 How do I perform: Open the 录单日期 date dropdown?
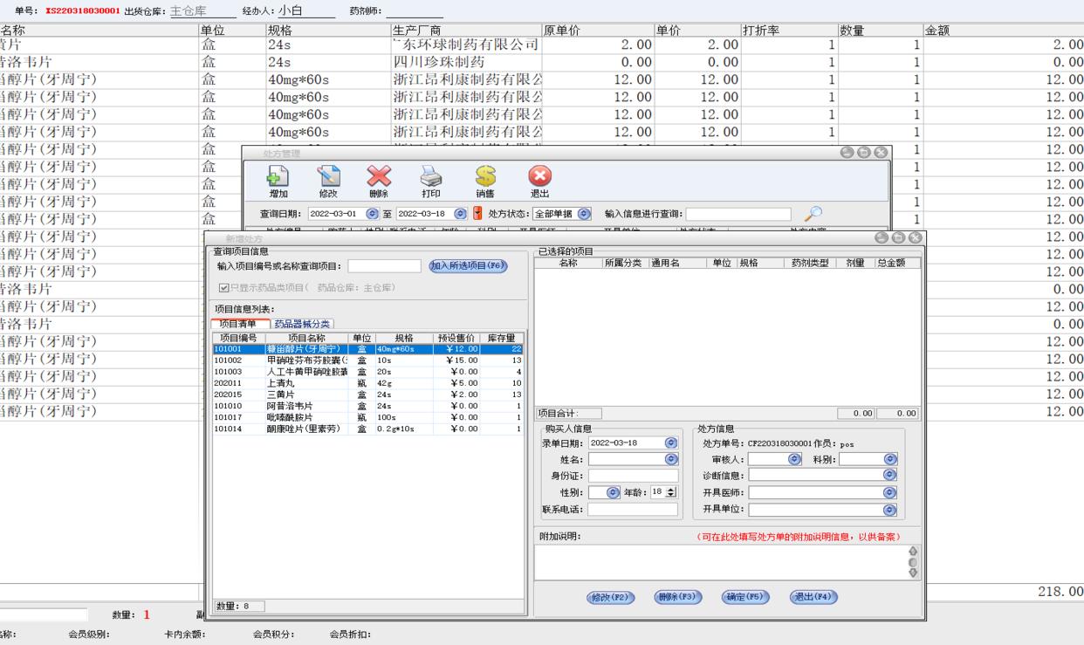670,443
